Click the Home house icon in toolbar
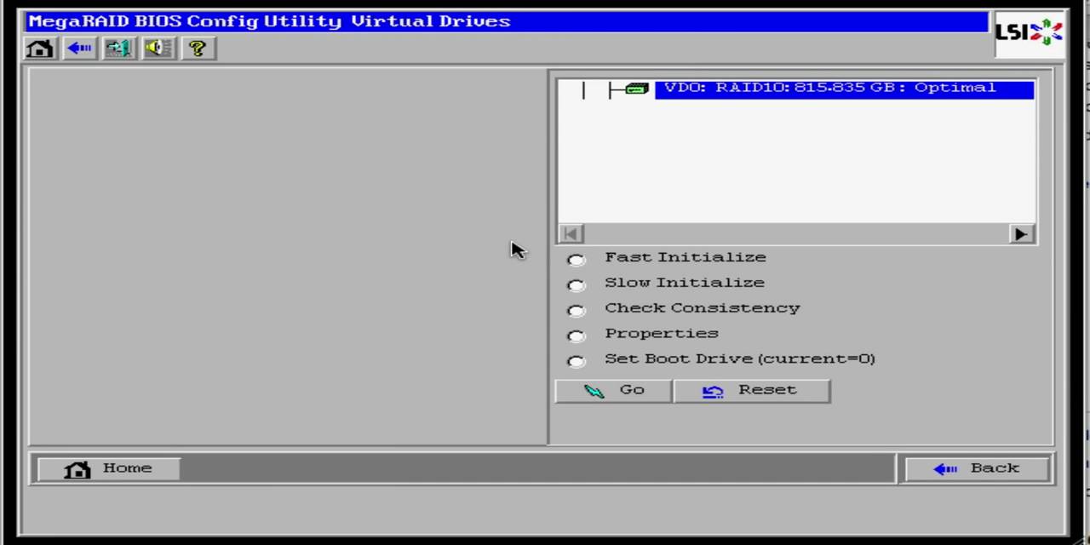This screenshot has height=545, width=1090. pyautogui.click(x=40, y=49)
